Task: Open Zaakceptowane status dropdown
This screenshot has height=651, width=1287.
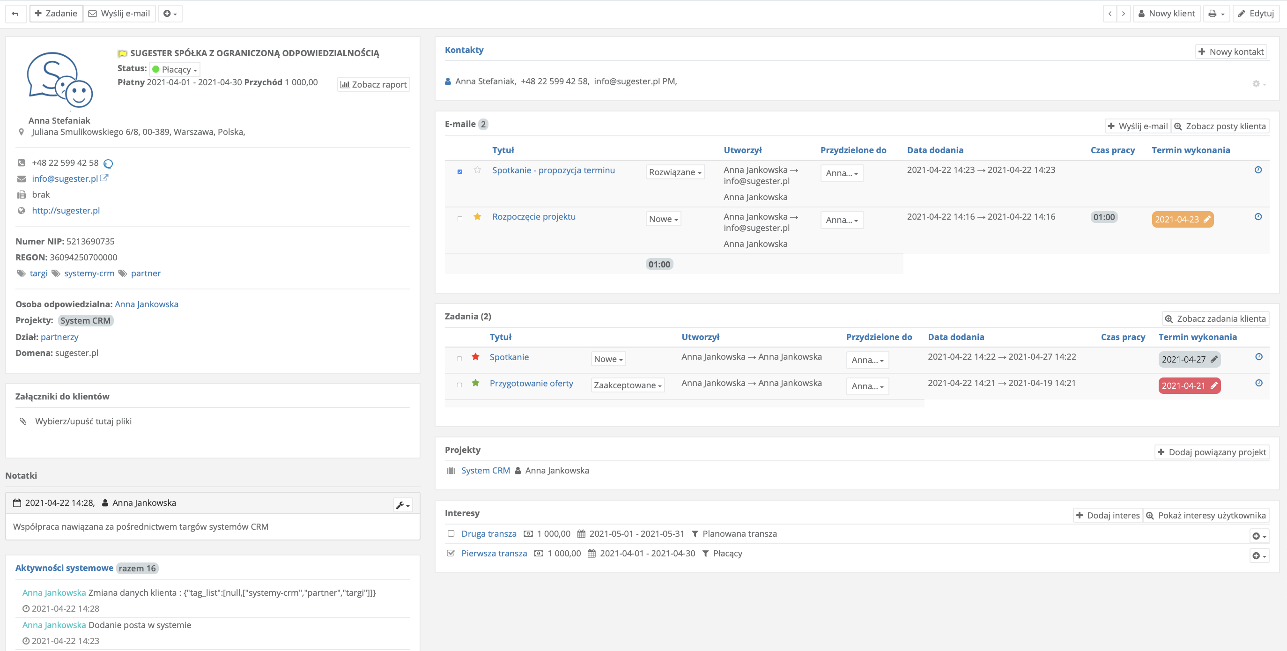Action: tap(628, 385)
